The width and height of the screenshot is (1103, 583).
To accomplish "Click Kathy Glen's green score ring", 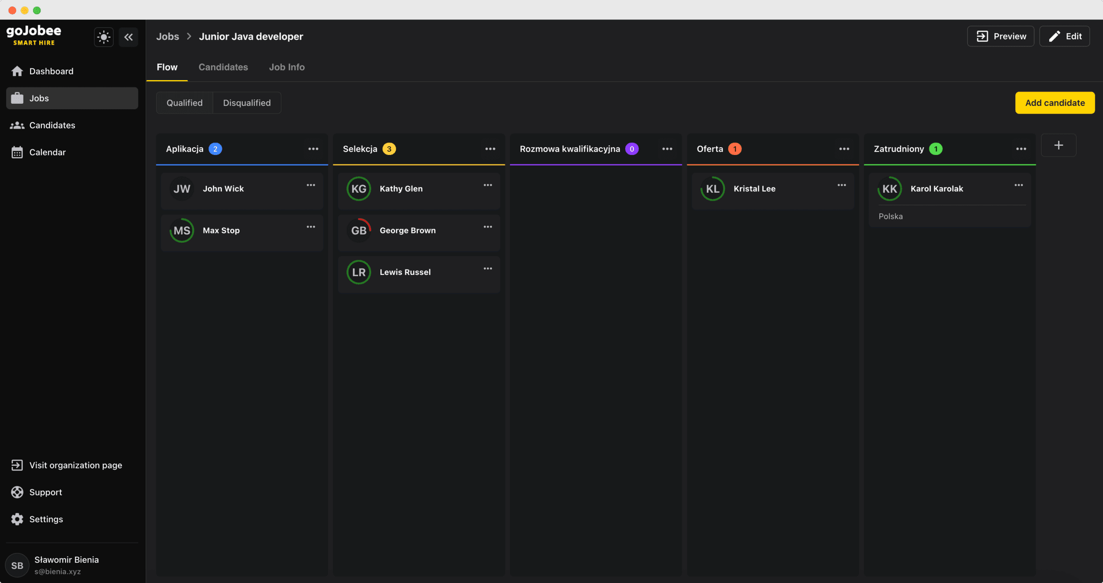I will [359, 188].
